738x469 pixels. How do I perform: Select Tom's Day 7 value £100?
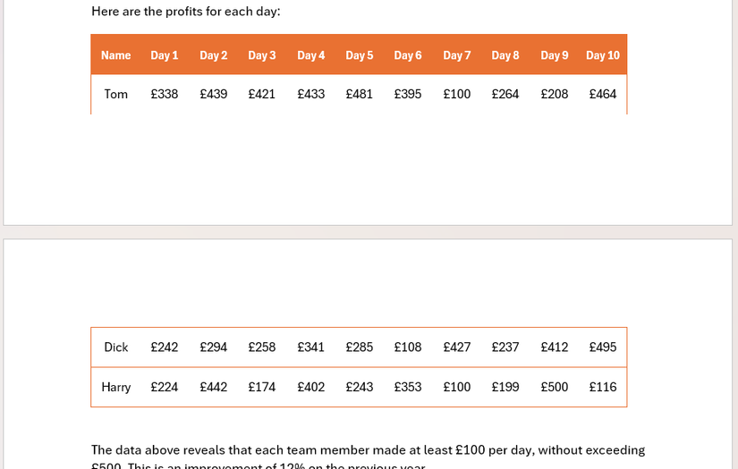click(x=456, y=94)
